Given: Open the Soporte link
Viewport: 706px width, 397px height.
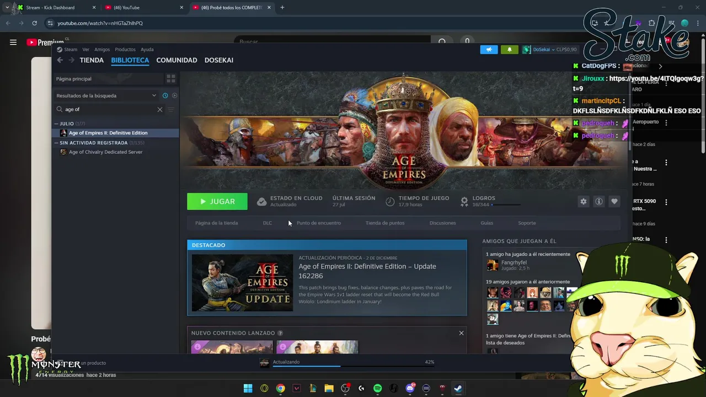Looking at the screenshot, I should tap(527, 223).
